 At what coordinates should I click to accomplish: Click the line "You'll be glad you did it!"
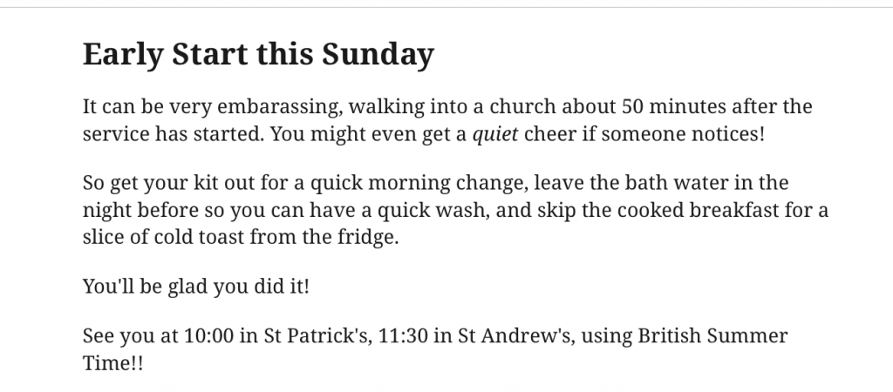point(195,286)
